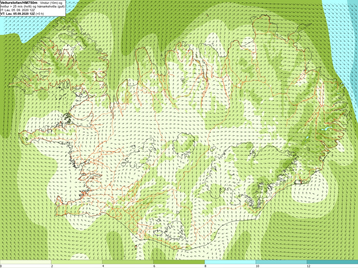Viewport: 358px width, 268px height.
Task: Click the scale label '8'
Action: pos(205,266)
